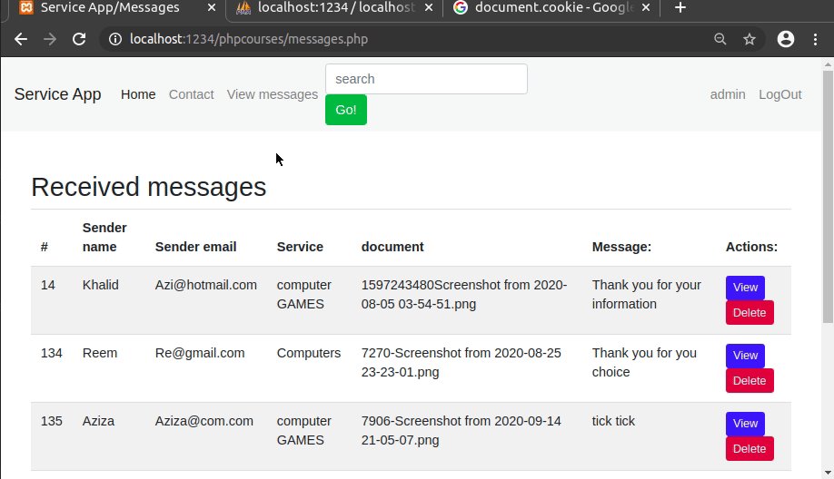Click the document column header
This screenshot has height=479, width=834.
point(392,247)
